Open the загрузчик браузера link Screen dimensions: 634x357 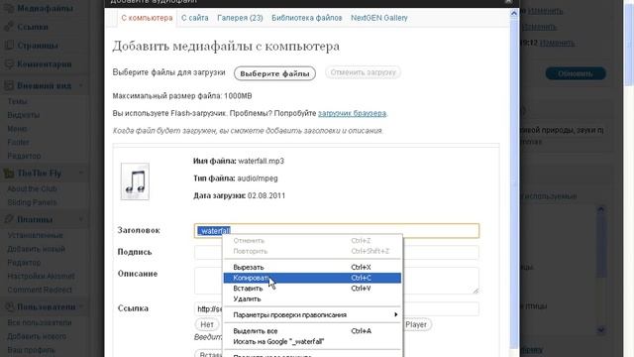click(353, 113)
